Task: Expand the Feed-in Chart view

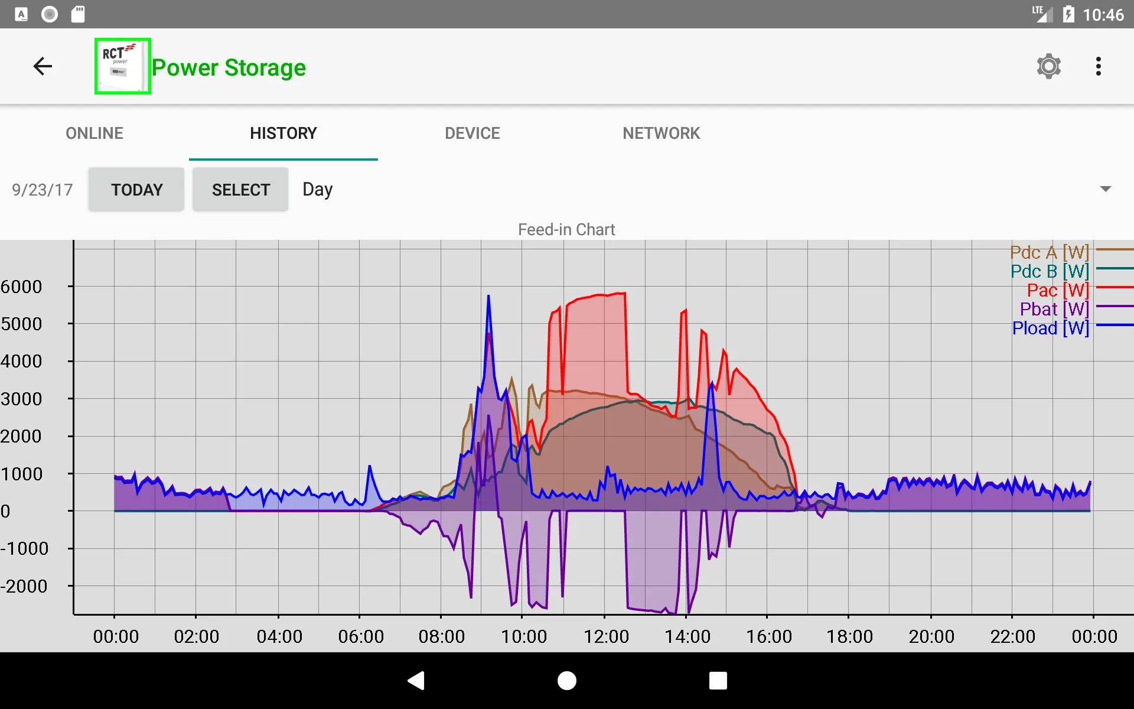Action: pos(566,230)
